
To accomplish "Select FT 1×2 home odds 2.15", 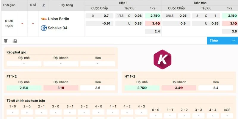I will coord(24,88).
